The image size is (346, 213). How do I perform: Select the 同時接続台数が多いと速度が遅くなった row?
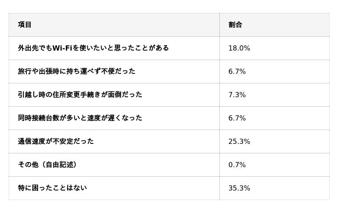(80, 118)
